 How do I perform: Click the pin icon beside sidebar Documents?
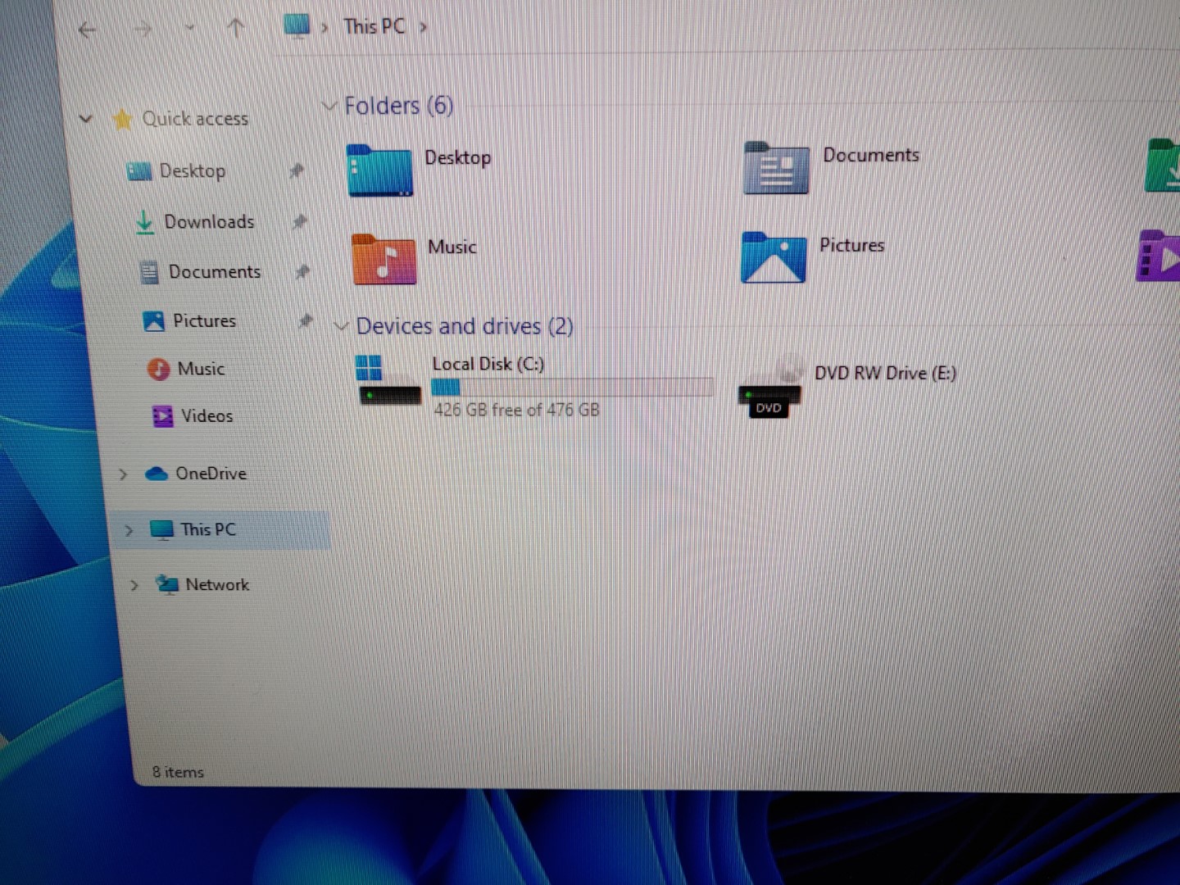302,271
